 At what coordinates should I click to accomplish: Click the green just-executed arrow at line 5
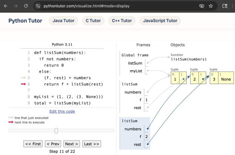(x=23, y=78)
